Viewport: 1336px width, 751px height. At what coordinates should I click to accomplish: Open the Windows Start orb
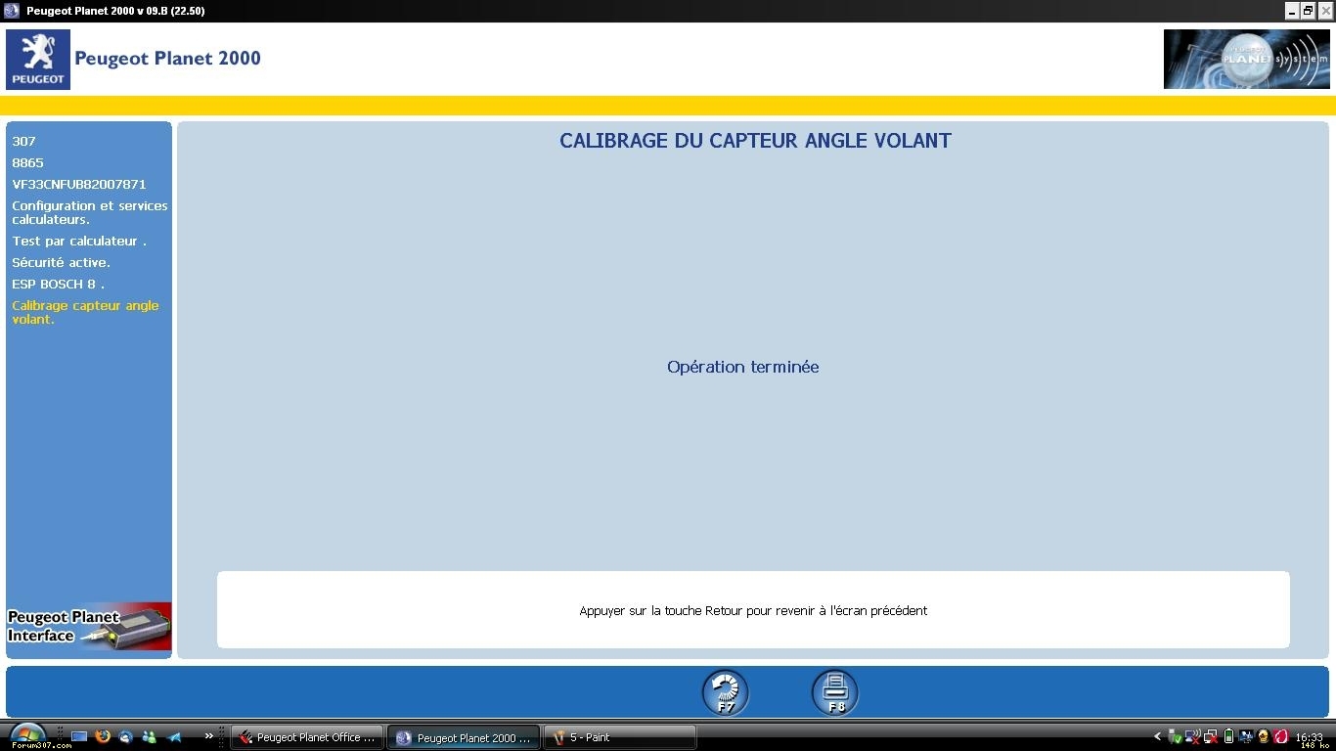tap(27, 735)
